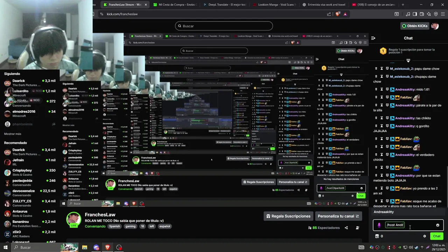Click purple microphone icon in chat box
The width and height of the screenshot is (448, 252).
click(x=379, y=225)
